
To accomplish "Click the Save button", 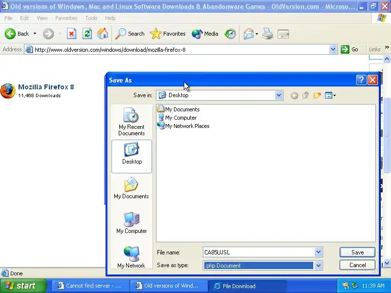I will (357, 252).
